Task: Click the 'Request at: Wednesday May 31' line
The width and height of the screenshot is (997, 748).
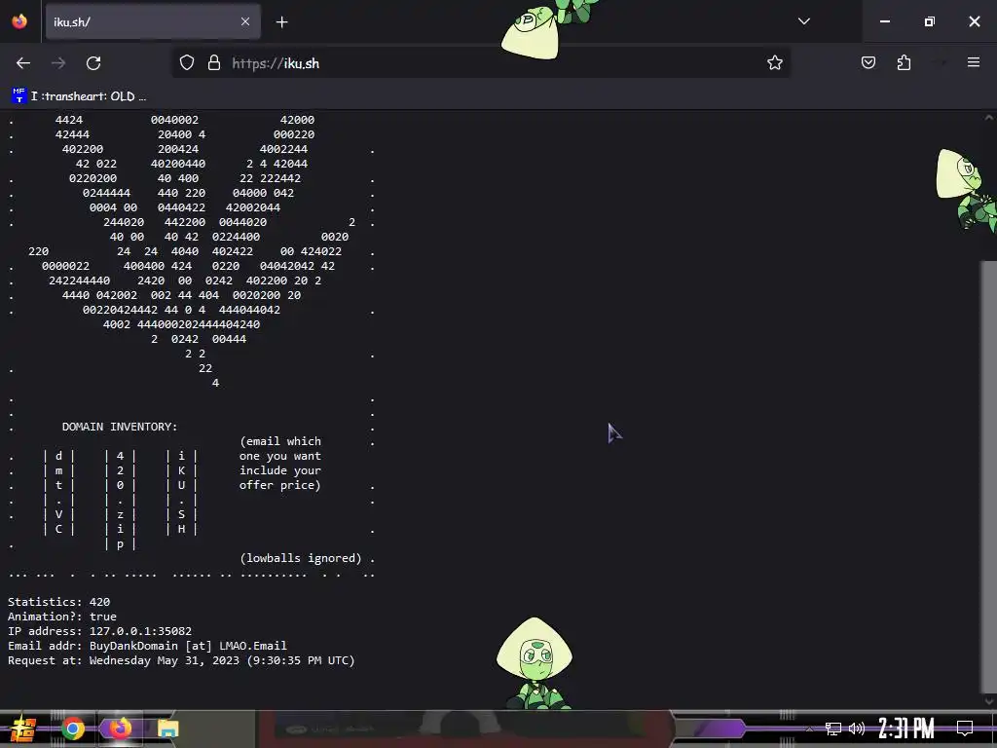Action: (x=181, y=660)
